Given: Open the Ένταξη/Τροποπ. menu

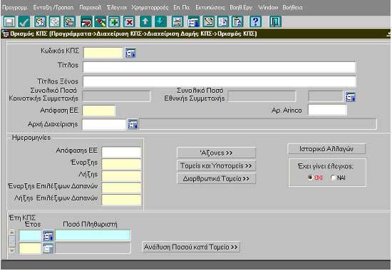Looking at the screenshot, I should 53,8.
